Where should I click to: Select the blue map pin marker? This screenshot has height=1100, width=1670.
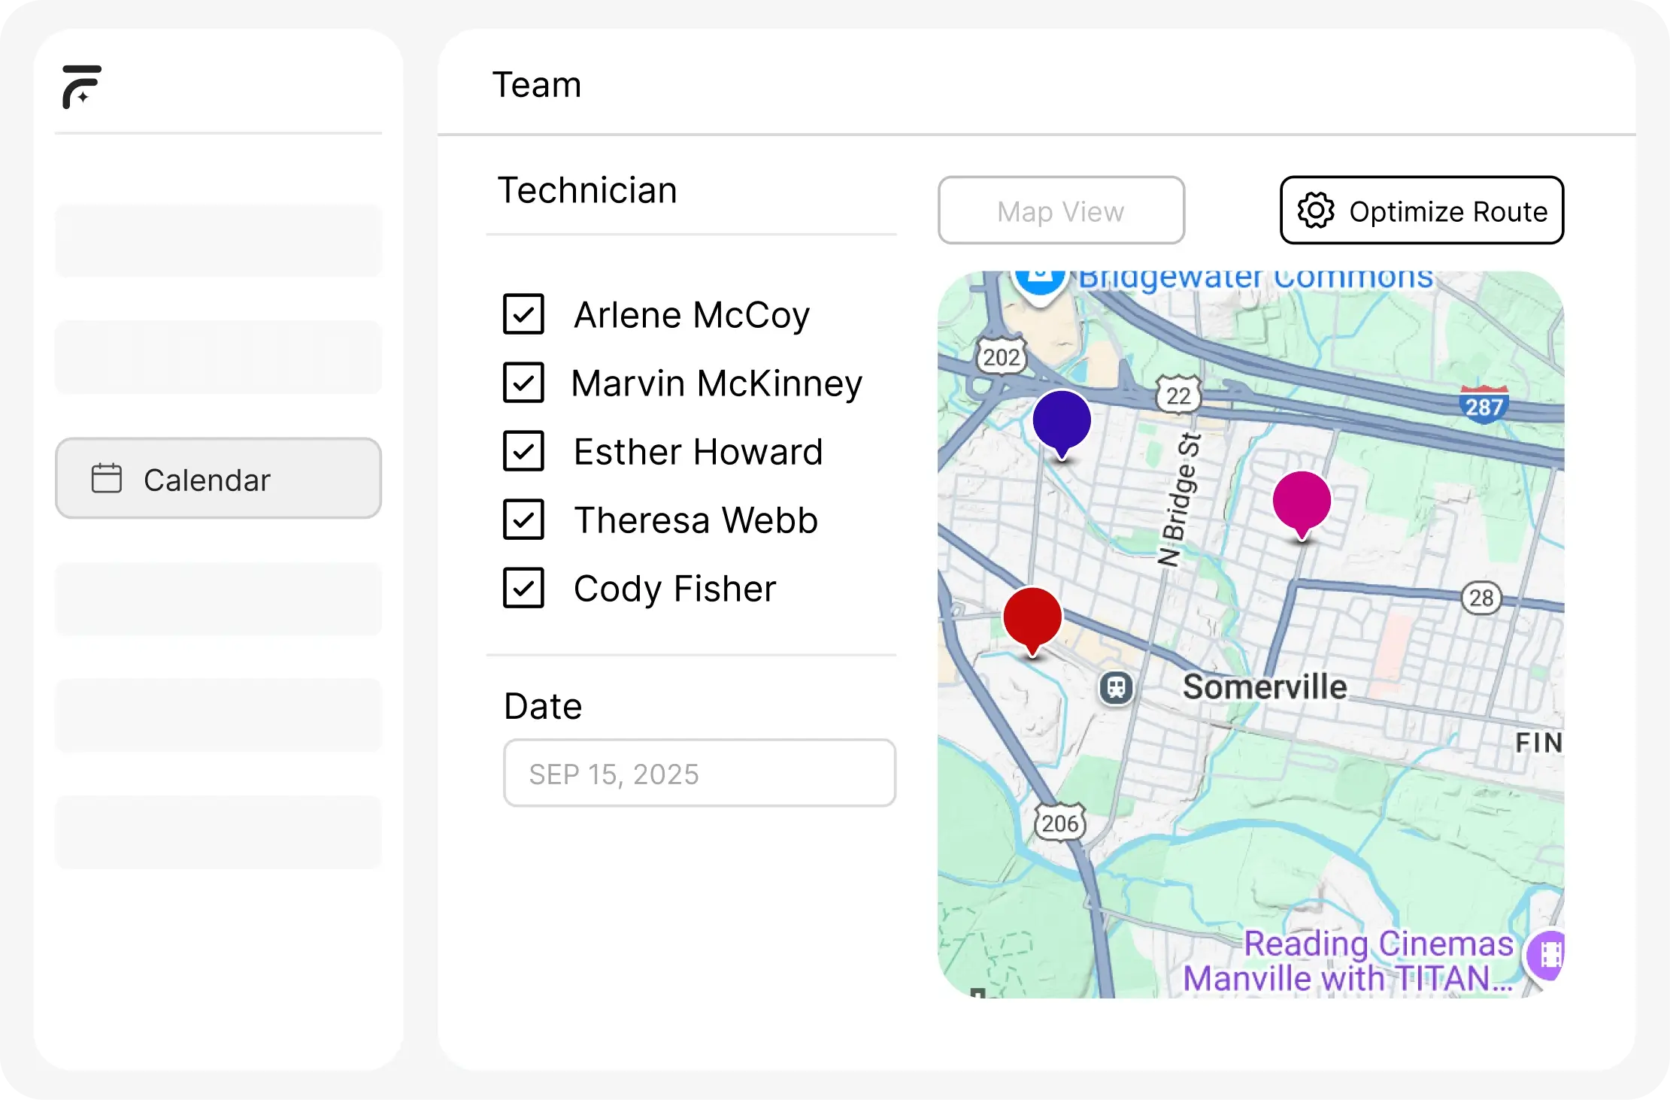coord(1061,421)
